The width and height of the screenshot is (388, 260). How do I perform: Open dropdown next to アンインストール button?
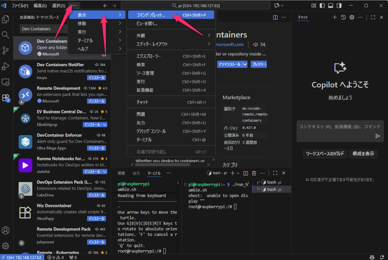pyautogui.click(x=245, y=64)
